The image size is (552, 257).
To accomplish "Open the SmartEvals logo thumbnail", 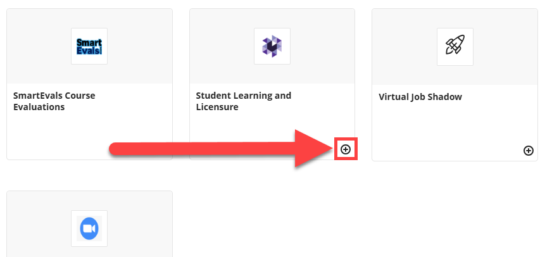I will tap(89, 46).
